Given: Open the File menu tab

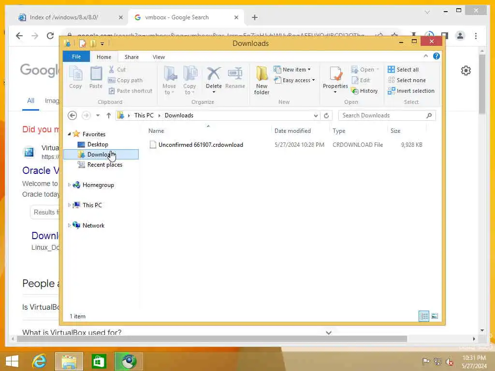Looking at the screenshot, I should 76,57.
